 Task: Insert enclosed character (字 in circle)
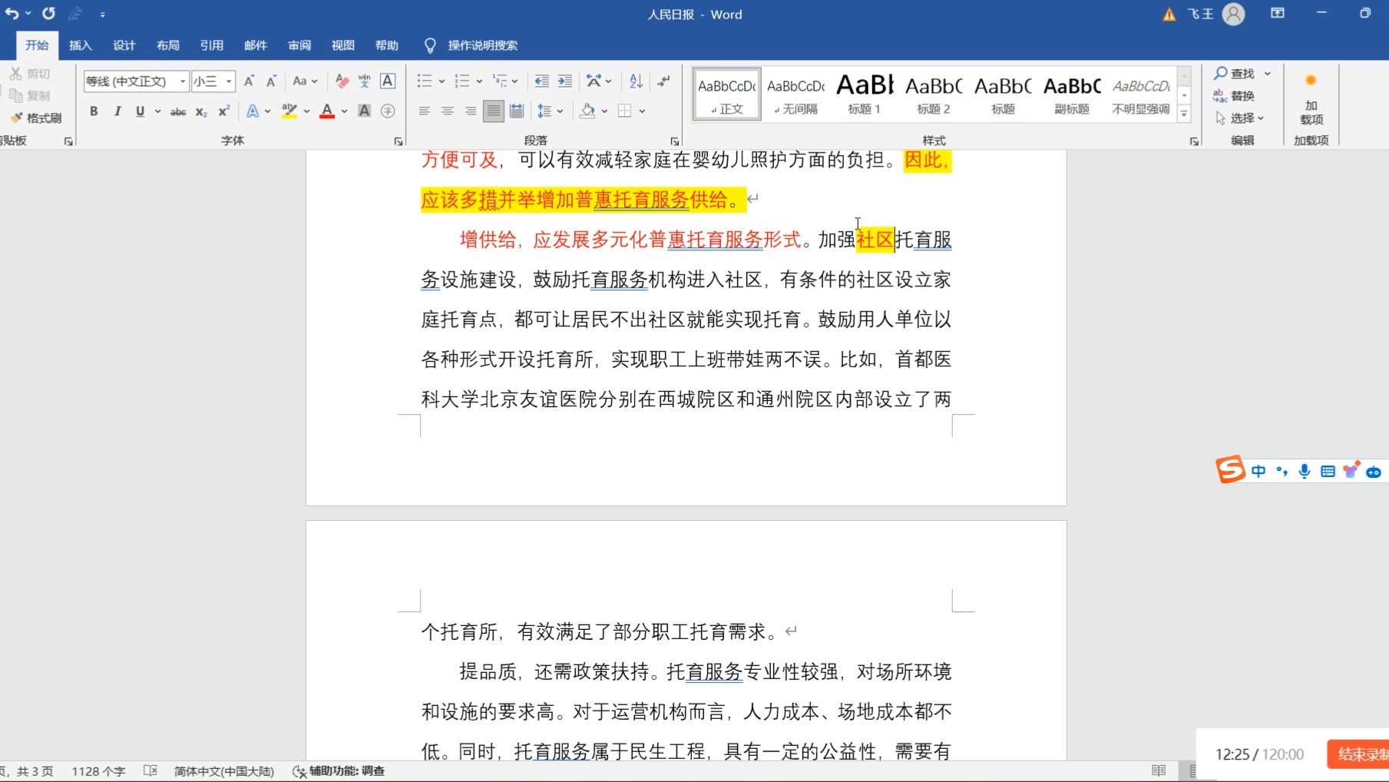coord(388,111)
